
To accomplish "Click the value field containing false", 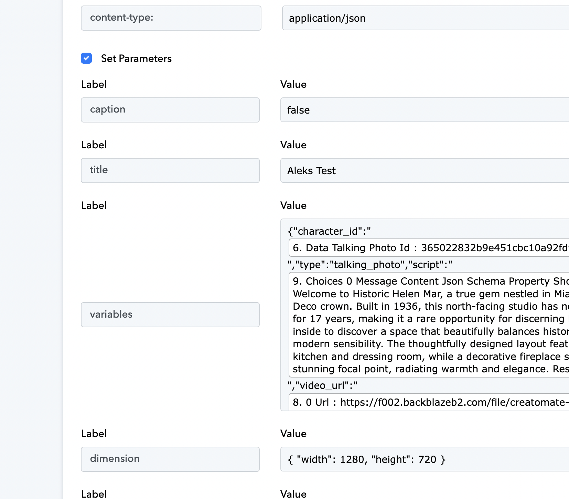I will pos(425,110).
